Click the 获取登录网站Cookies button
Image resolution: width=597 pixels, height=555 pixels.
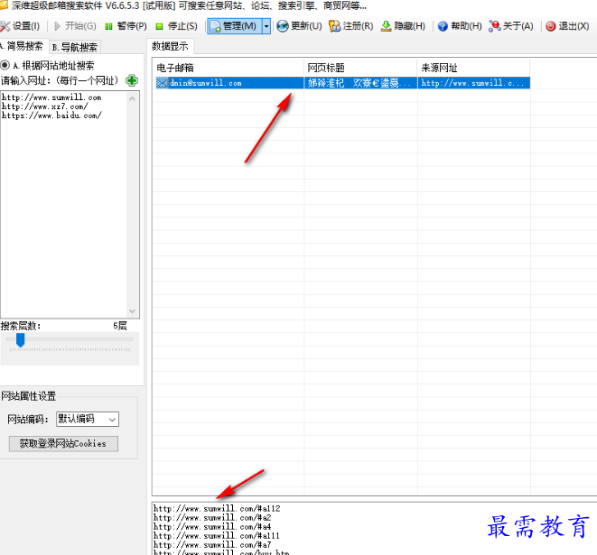click(x=63, y=443)
